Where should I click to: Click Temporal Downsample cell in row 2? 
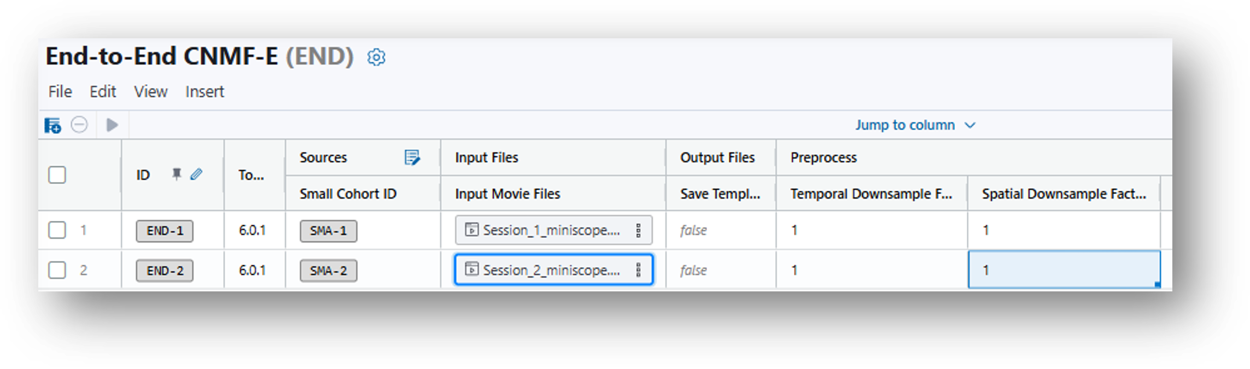tap(871, 270)
